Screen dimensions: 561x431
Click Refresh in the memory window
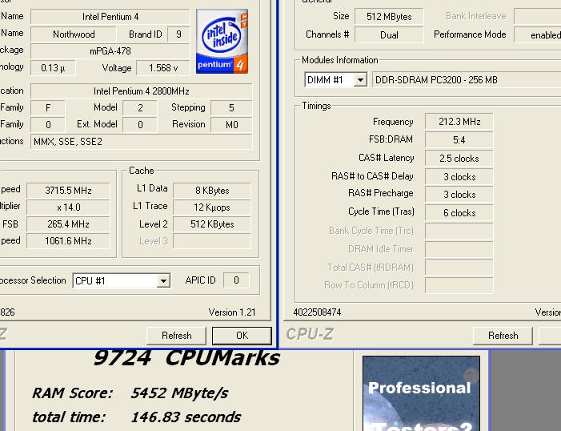(503, 336)
